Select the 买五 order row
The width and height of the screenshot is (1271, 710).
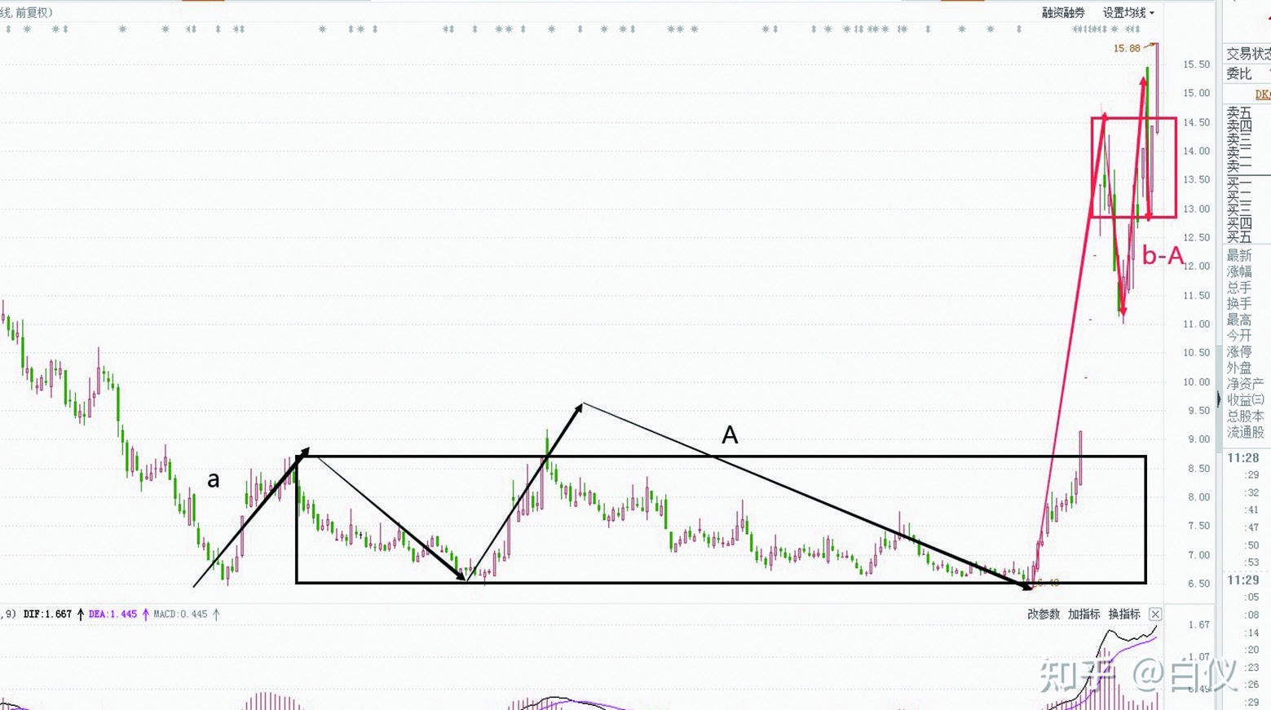click(x=1239, y=237)
